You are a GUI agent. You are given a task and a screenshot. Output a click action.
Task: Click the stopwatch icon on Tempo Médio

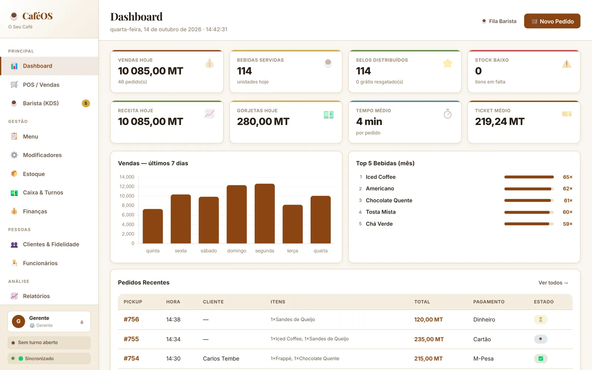point(448,114)
